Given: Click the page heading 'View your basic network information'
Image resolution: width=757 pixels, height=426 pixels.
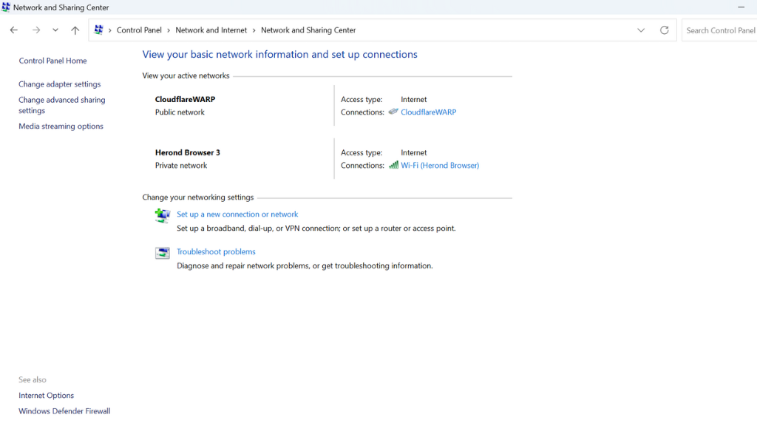Looking at the screenshot, I should [279, 54].
